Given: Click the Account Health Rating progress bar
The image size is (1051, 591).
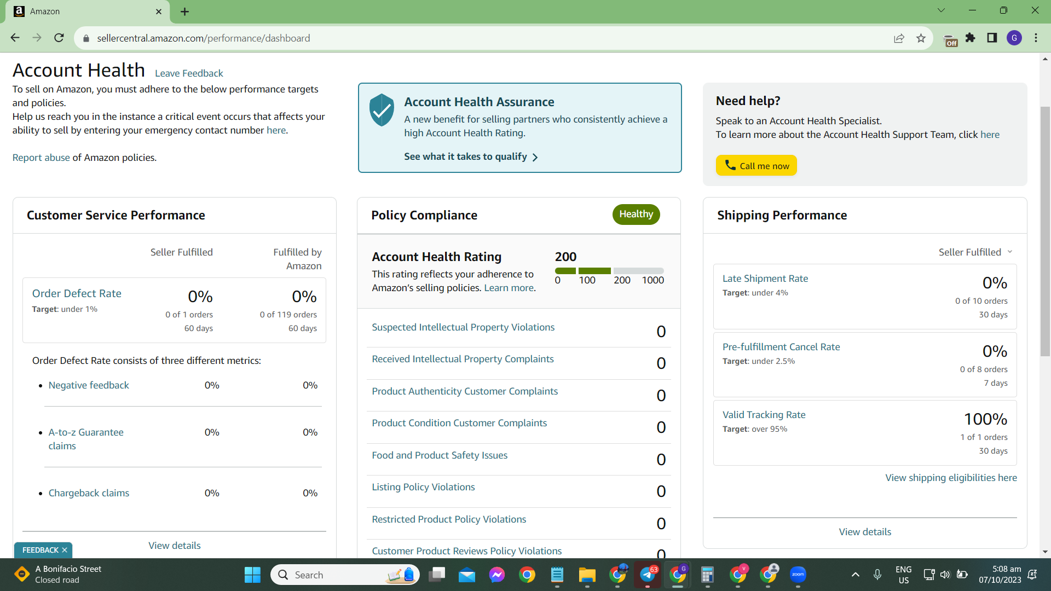Looking at the screenshot, I should (609, 271).
